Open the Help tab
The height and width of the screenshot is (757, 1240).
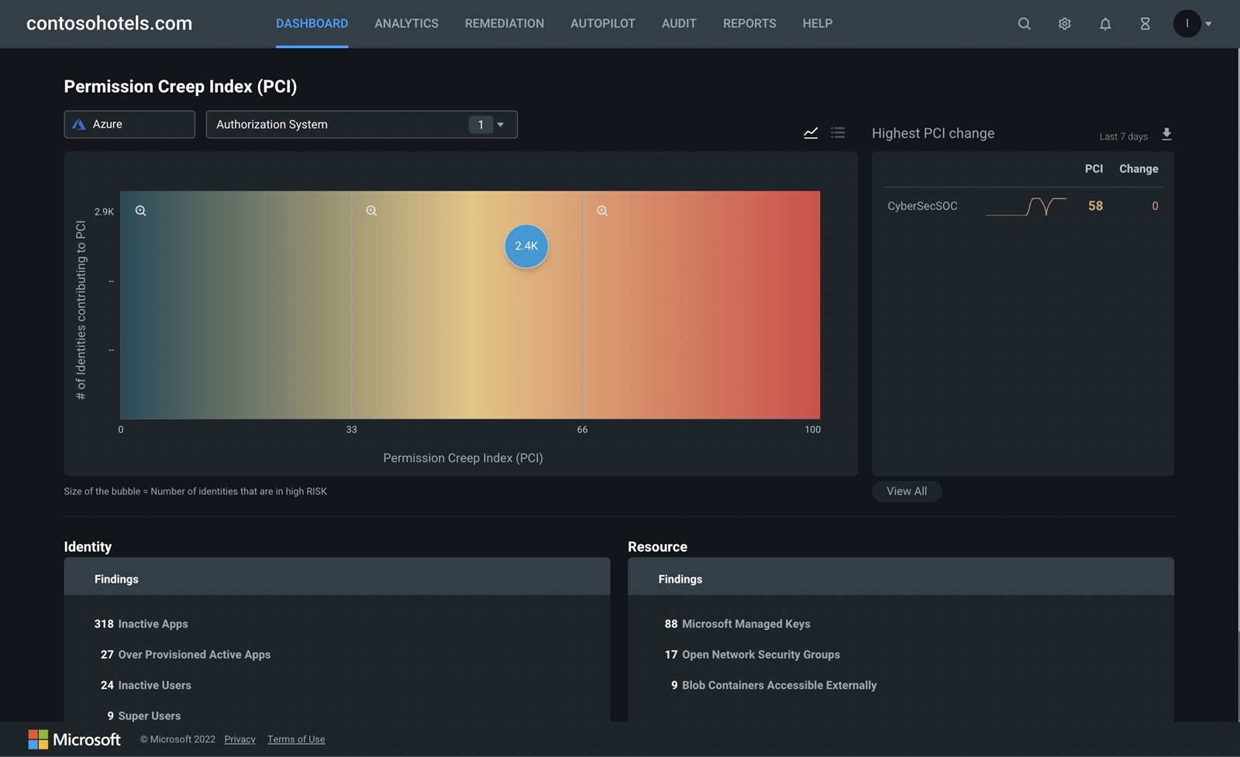pos(818,23)
